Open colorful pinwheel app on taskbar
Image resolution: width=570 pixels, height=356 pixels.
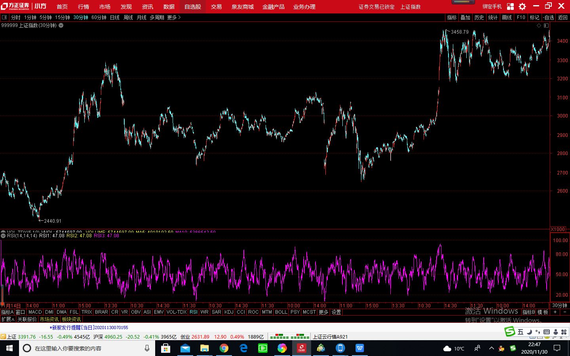coord(282,348)
